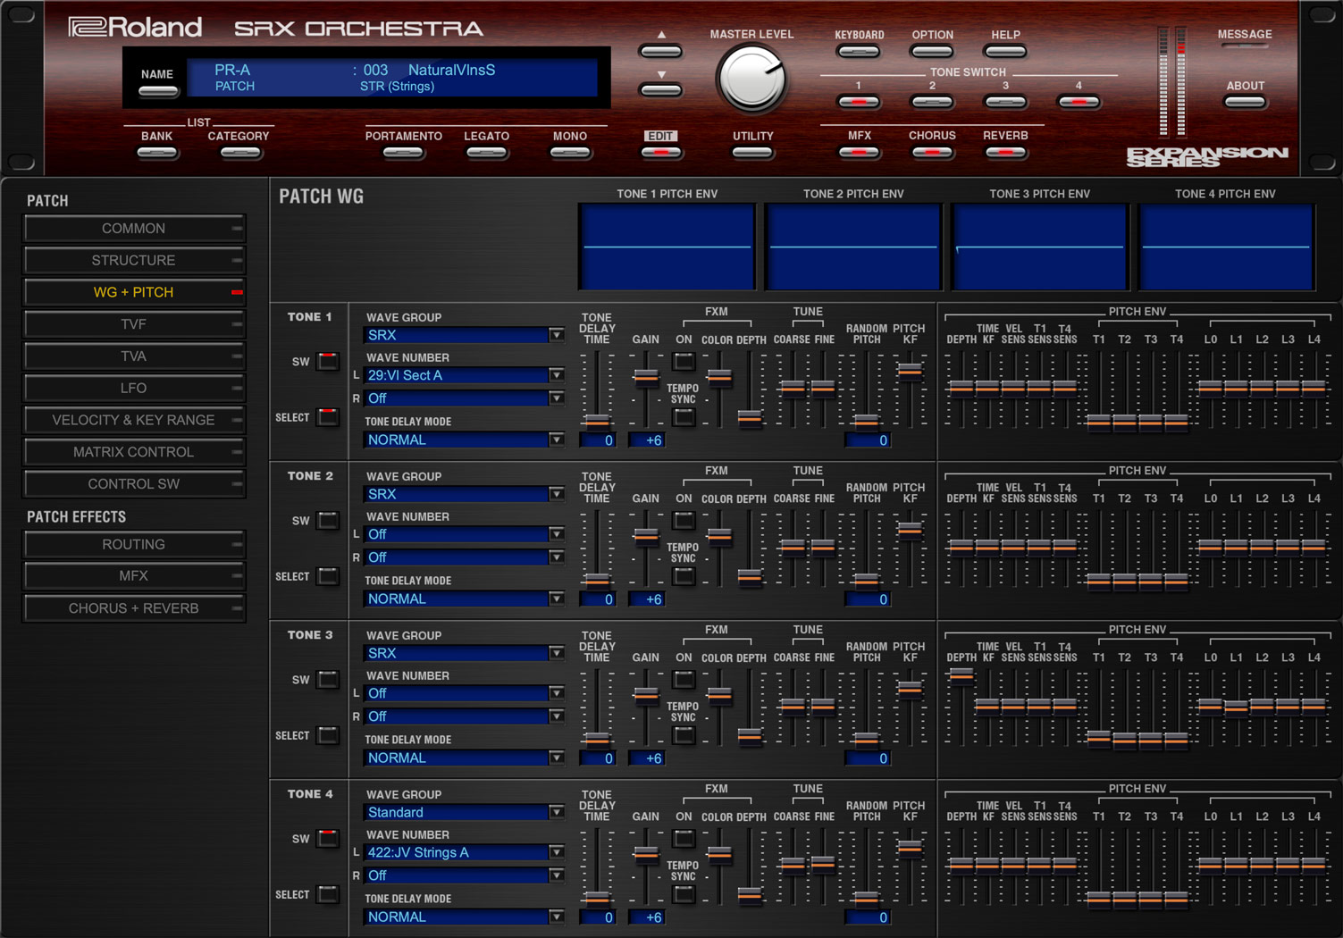Open the MATRIX CONTROL page
This screenshot has width=1343, height=938.
tap(134, 452)
